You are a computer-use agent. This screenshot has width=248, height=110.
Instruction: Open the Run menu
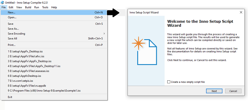coord(37,7)
